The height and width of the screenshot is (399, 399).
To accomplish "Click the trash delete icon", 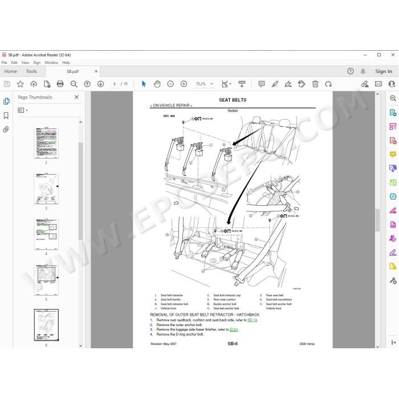I will 315,84.
